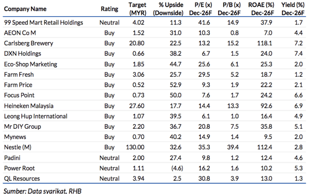Image resolution: width=313 pixels, height=194 pixels.
Task: Select the Leong Hup International name
Action: point(35,116)
